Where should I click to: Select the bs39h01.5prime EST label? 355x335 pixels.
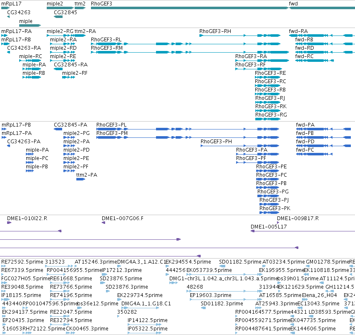[x=298, y=279]
